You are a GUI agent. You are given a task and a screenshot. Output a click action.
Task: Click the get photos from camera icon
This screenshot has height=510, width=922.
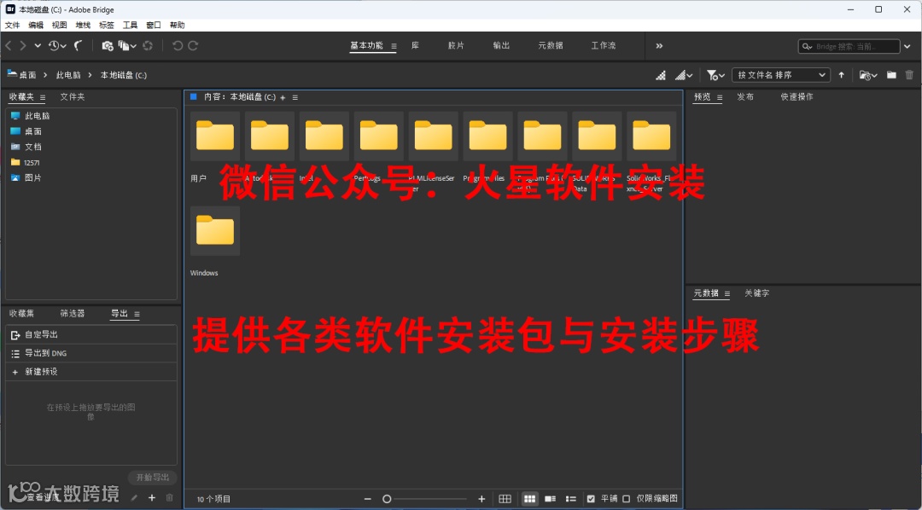pos(108,45)
